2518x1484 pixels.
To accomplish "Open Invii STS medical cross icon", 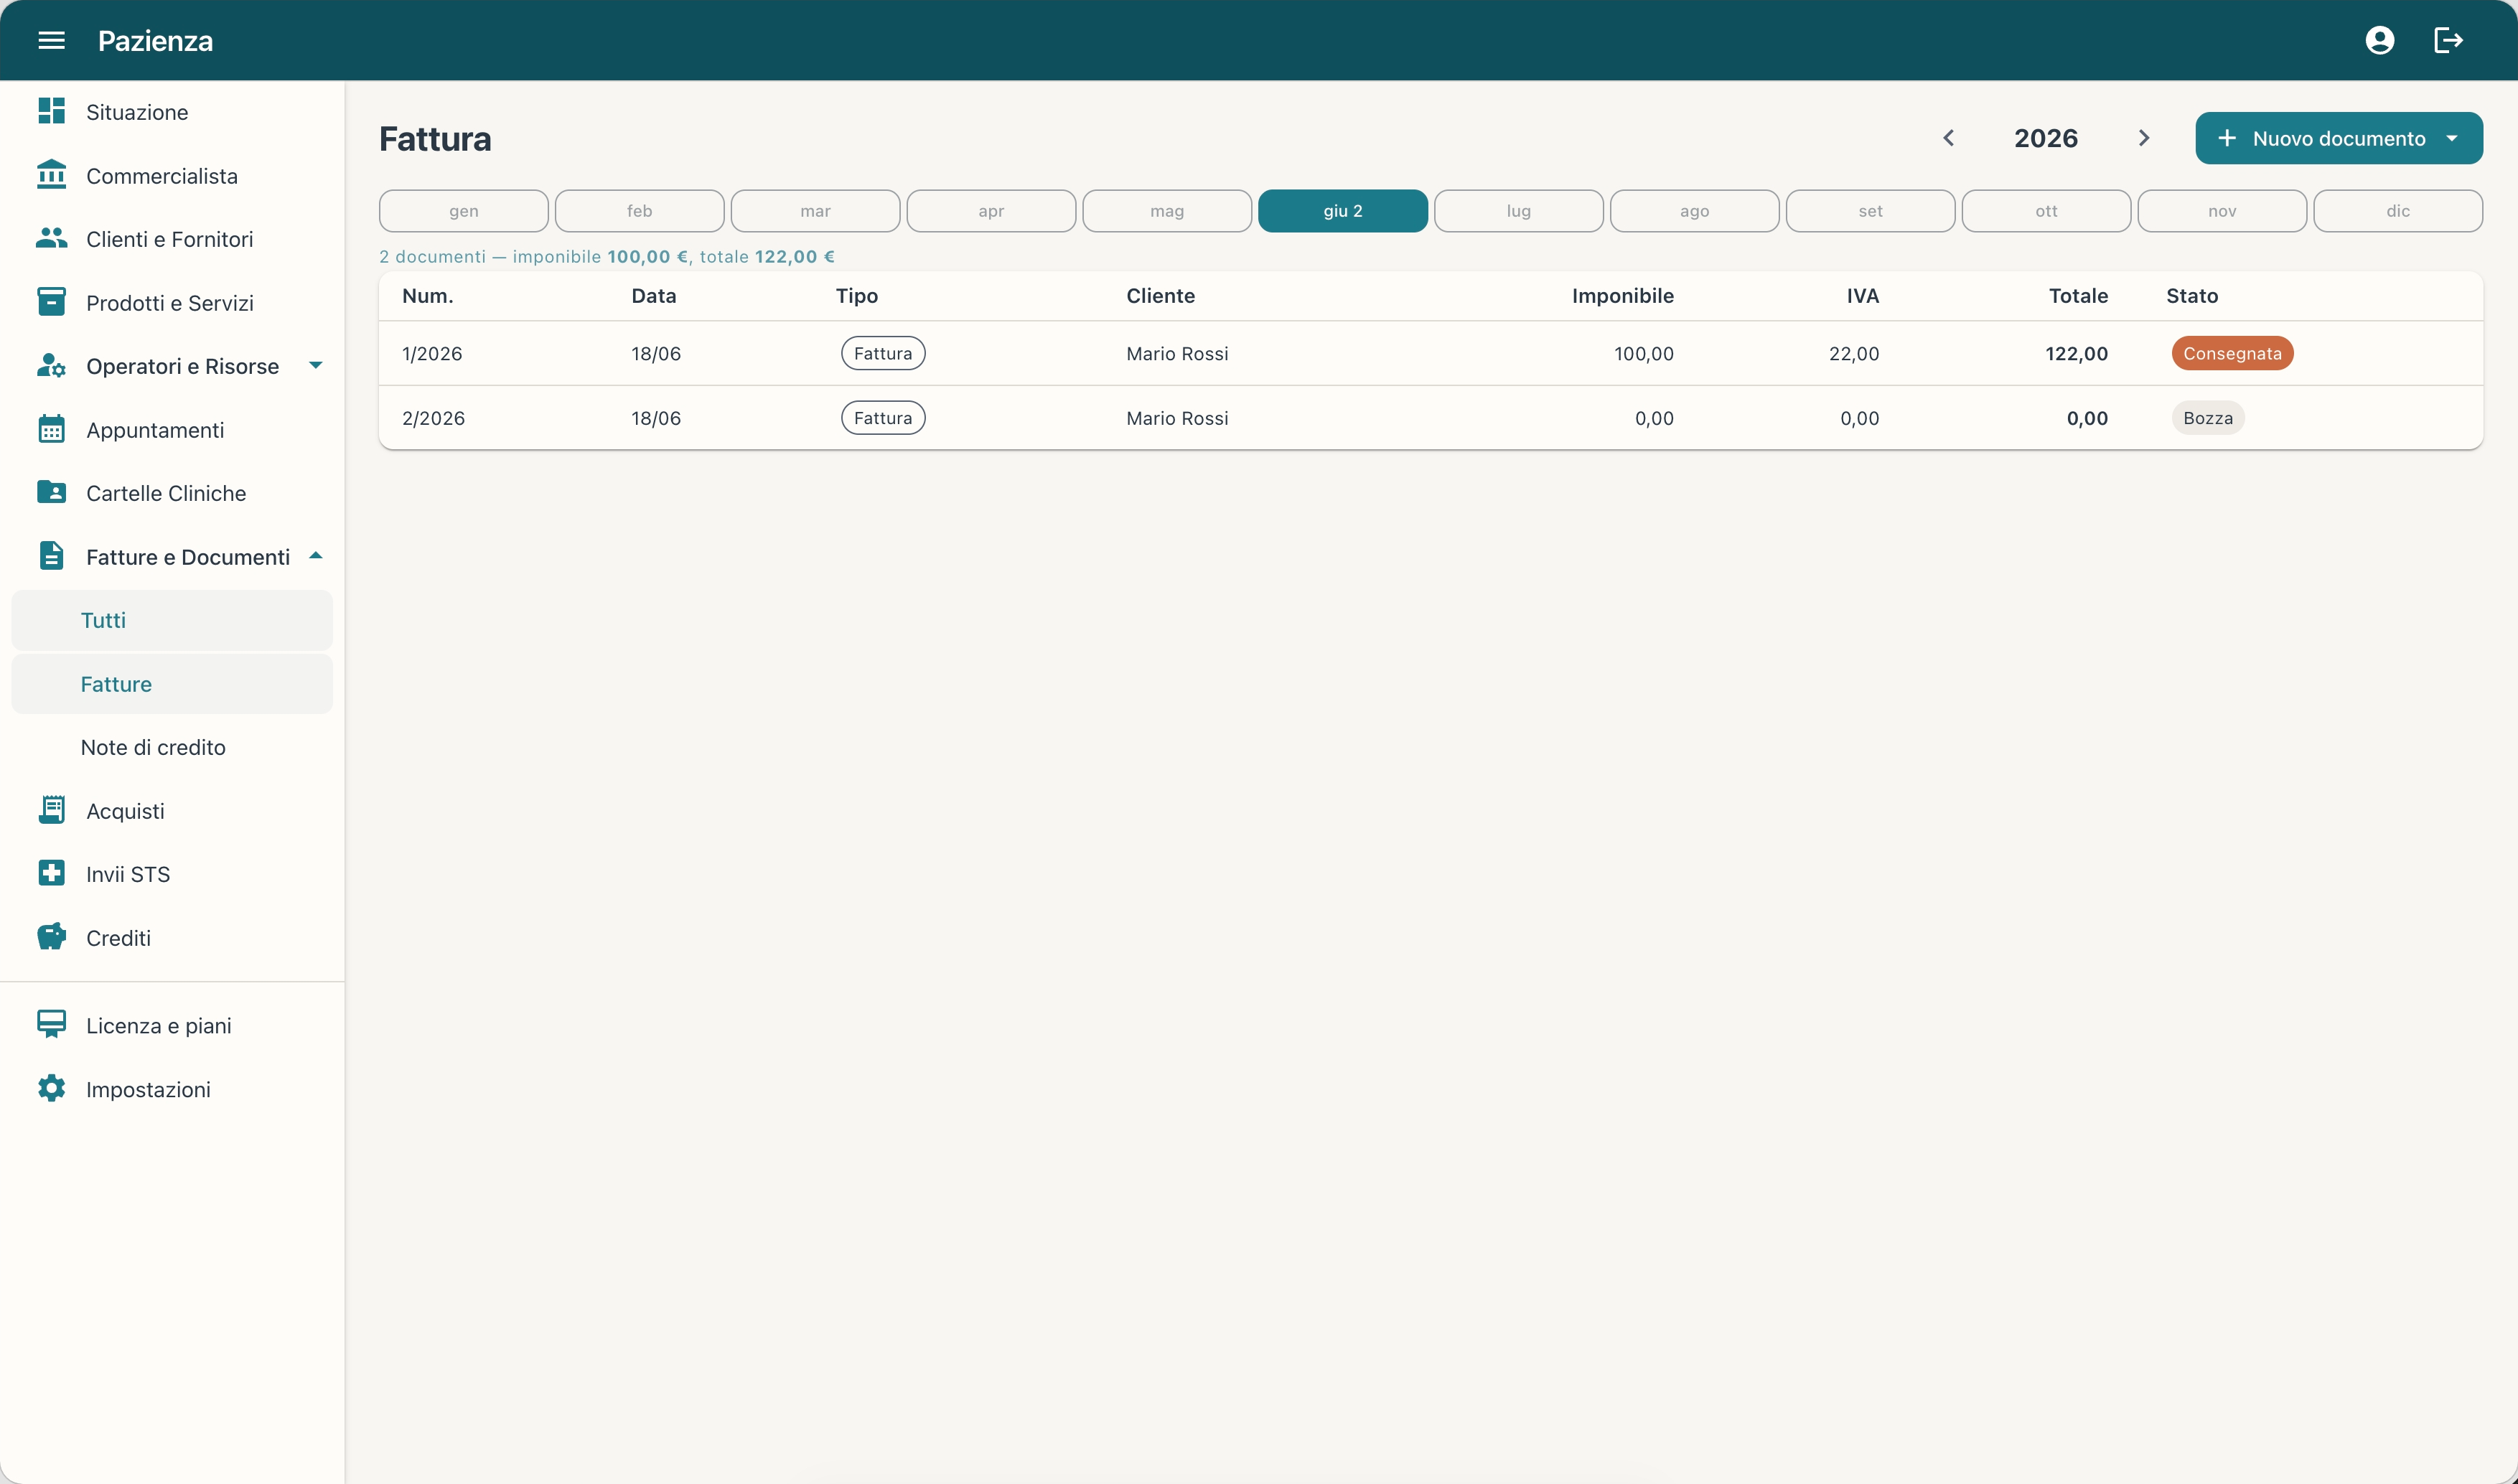I will [51, 873].
